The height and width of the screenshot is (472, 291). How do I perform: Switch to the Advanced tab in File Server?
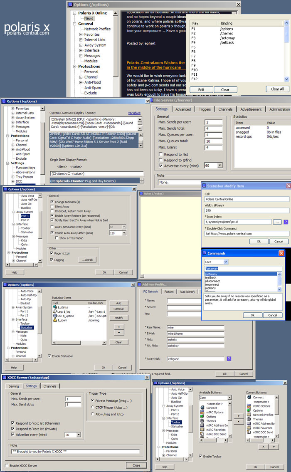(183, 109)
